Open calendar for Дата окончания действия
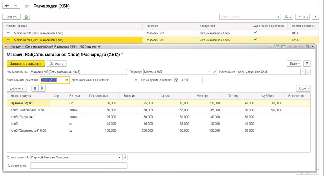This screenshot has width=324, height=176. [x=136, y=80]
